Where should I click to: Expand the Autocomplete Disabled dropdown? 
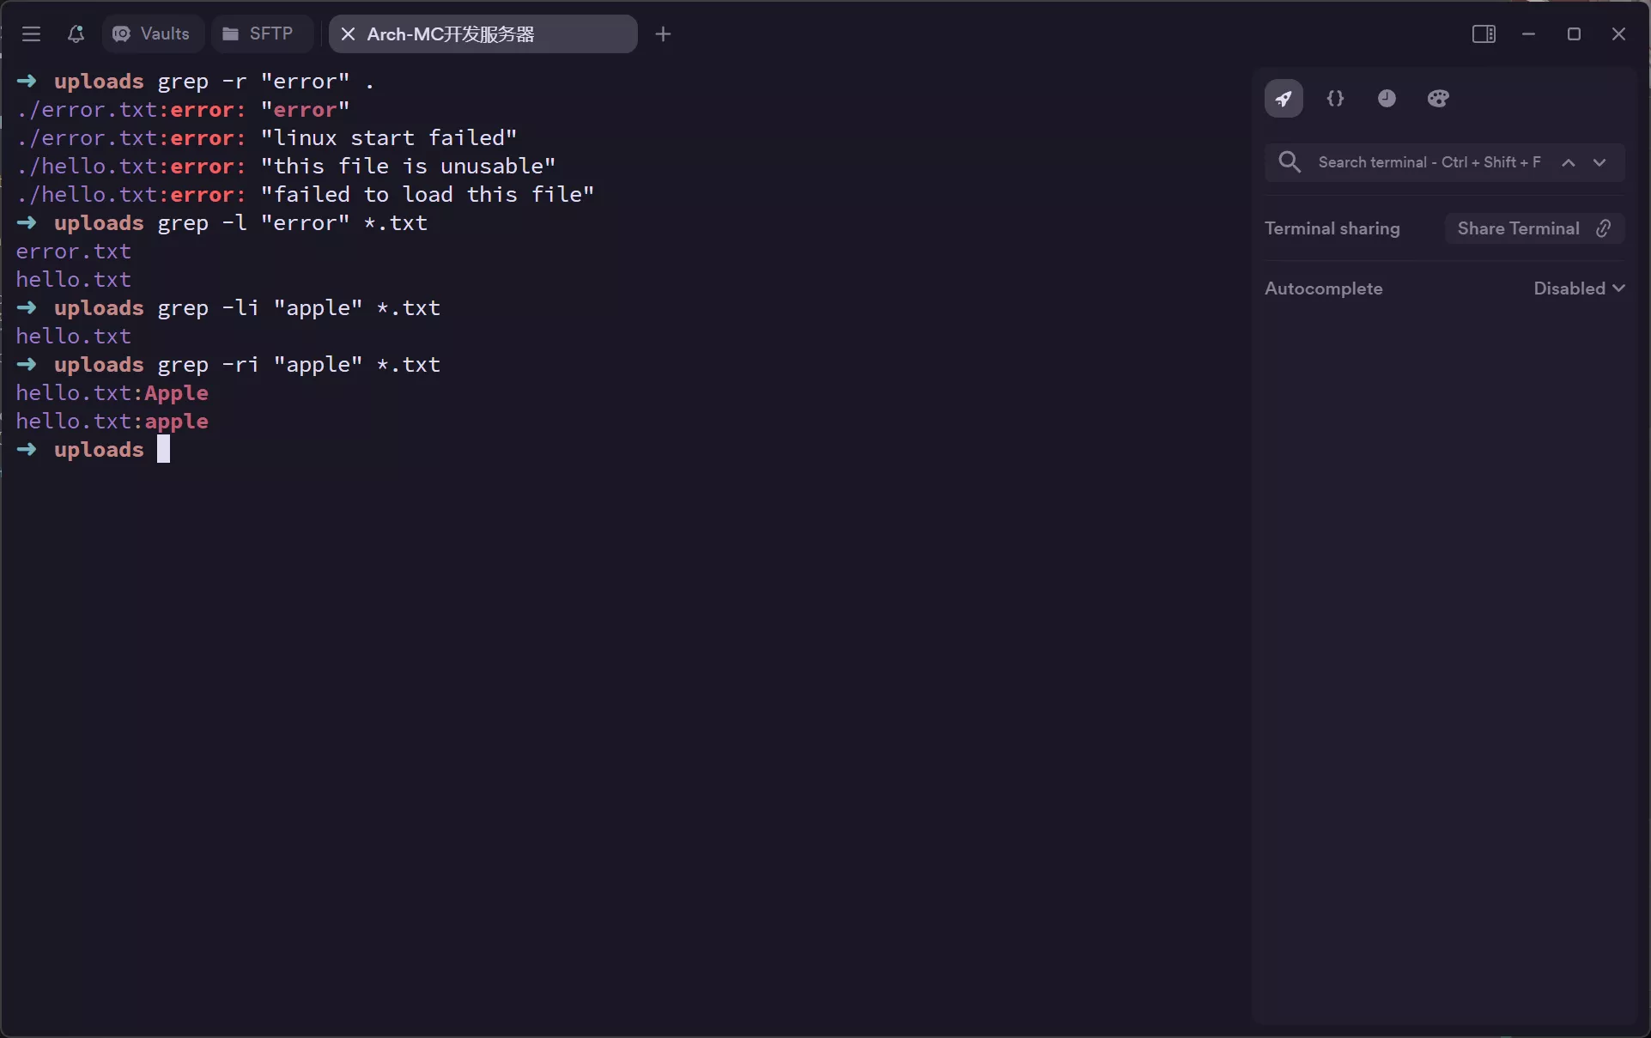click(x=1579, y=288)
